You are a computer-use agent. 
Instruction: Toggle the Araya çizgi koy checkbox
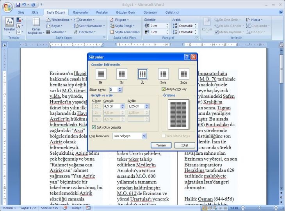(164, 89)
